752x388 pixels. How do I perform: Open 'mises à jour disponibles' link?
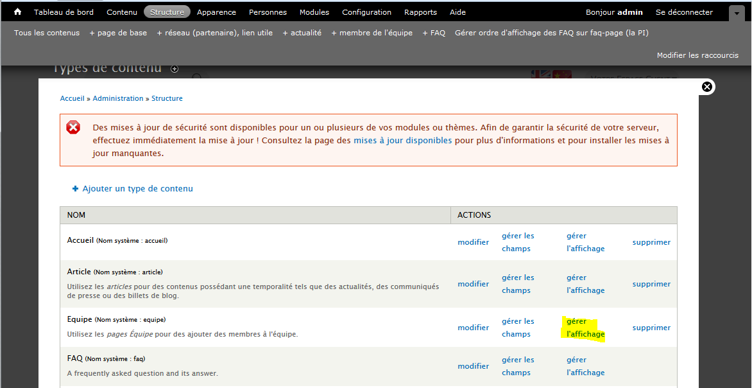click(x=402, y=140)
